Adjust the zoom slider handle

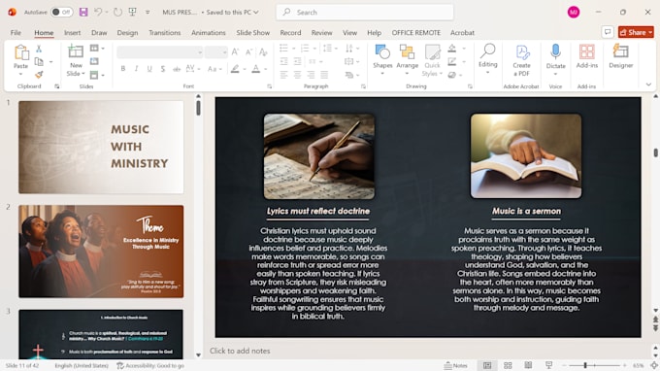(585, 365)
